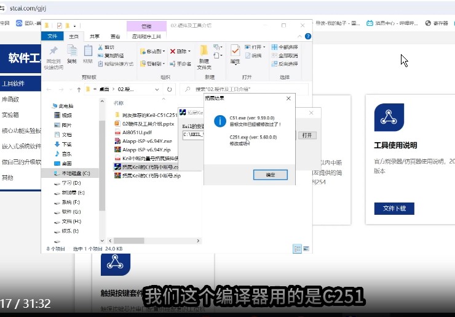The height and width of the screenshot is (317, 455).
Task: Click the Pin to Quick access icon
Action: coord(53,51)
